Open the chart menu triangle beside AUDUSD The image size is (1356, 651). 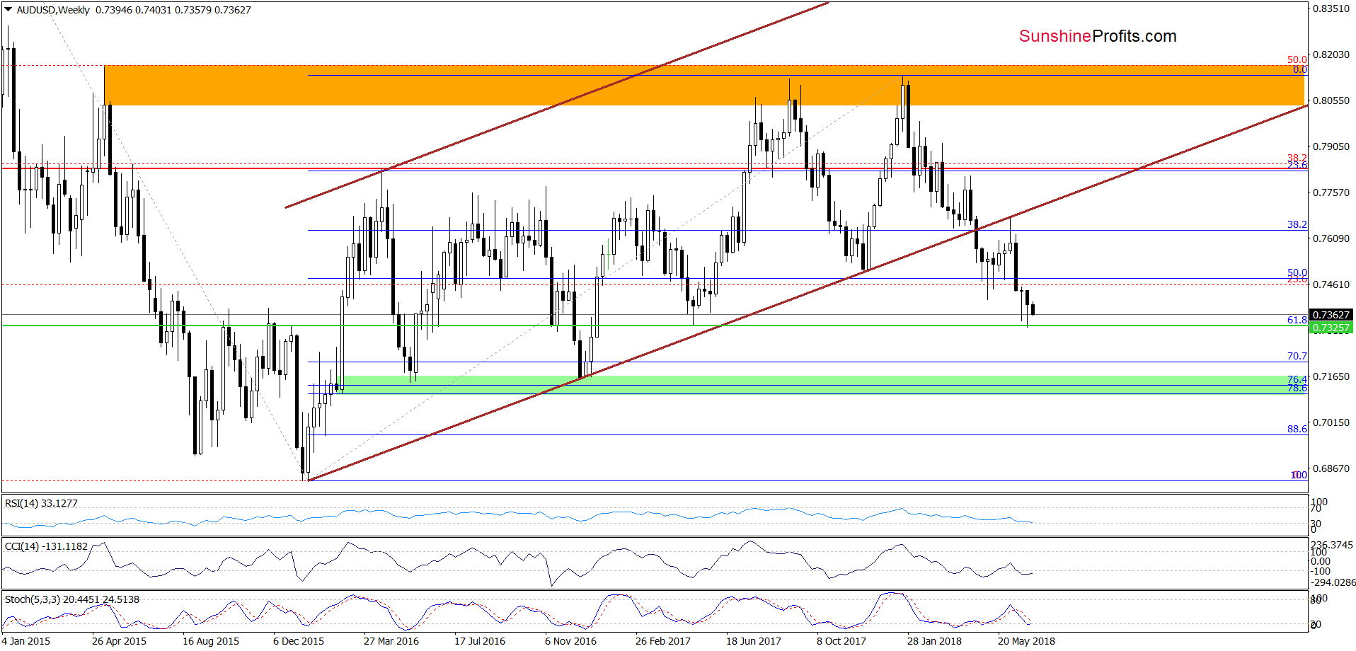pyautogui.click(x=8, y=10)
